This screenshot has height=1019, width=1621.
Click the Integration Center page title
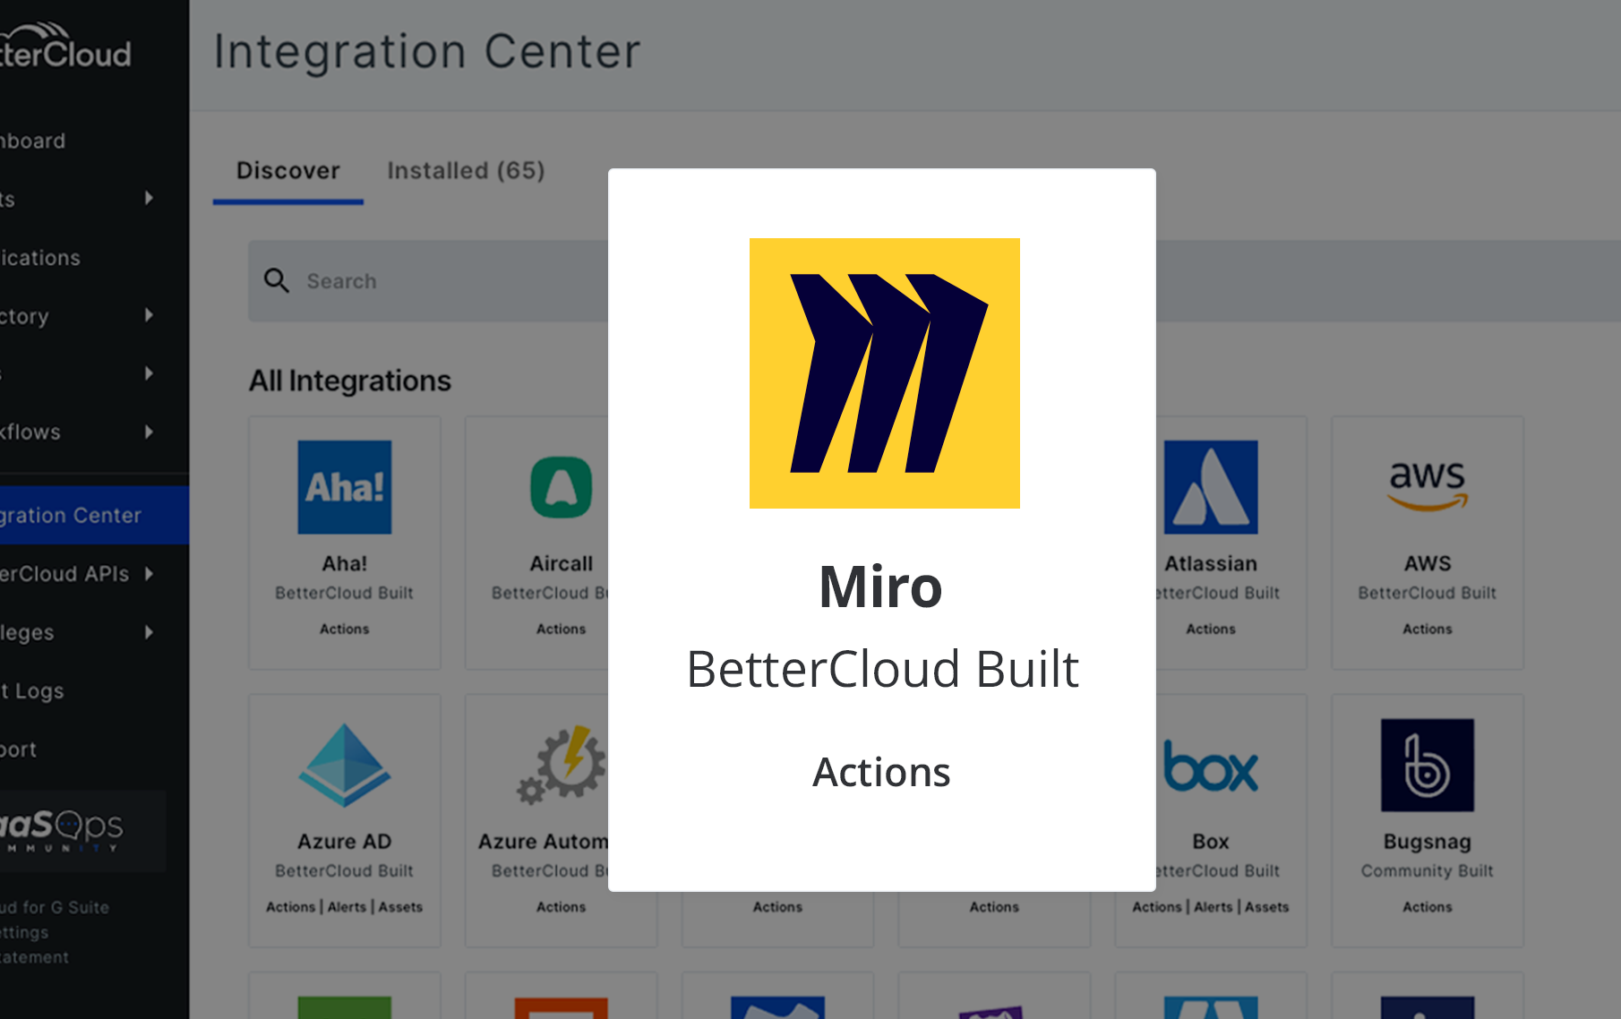(427, 51)
